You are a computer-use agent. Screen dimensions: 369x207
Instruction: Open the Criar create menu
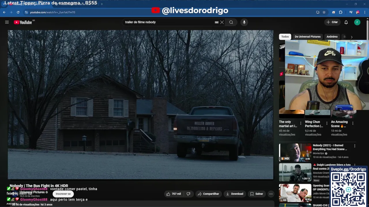click(x=332, y=22)
